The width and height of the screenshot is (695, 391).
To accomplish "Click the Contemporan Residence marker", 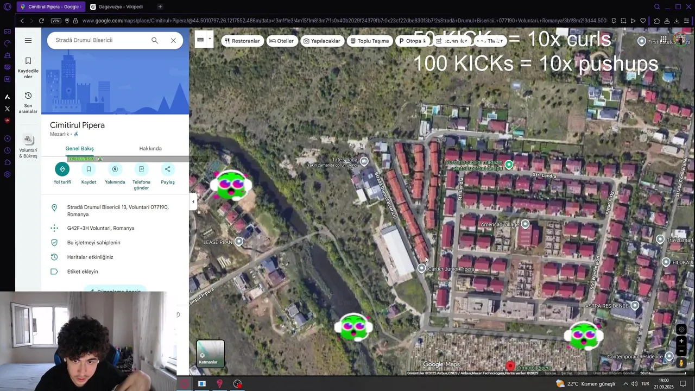I will coord(669,356).
